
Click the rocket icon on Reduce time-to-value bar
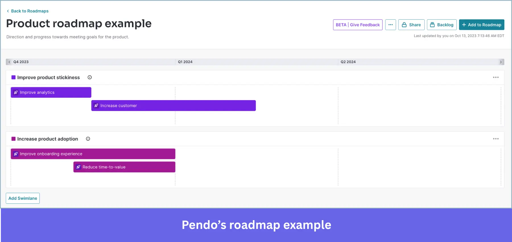tap(78, 167)
